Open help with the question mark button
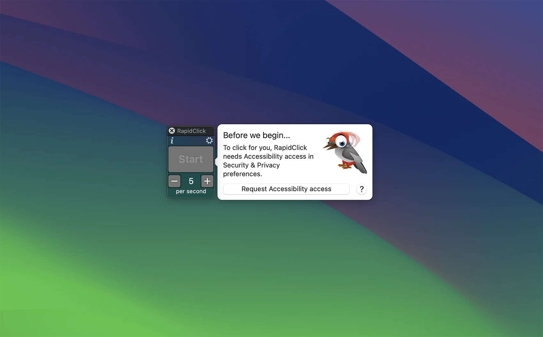 (362, 189)
